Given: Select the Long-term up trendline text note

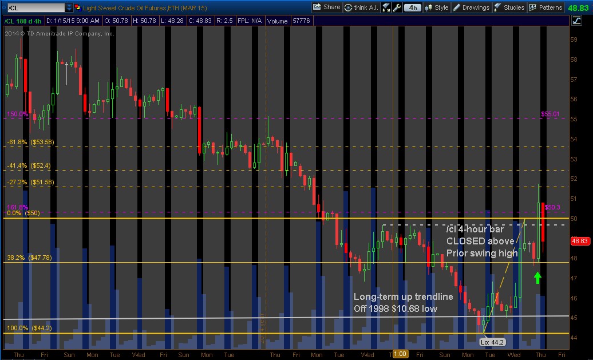Looking at the screenshot, I should click(x=403, y=303).
